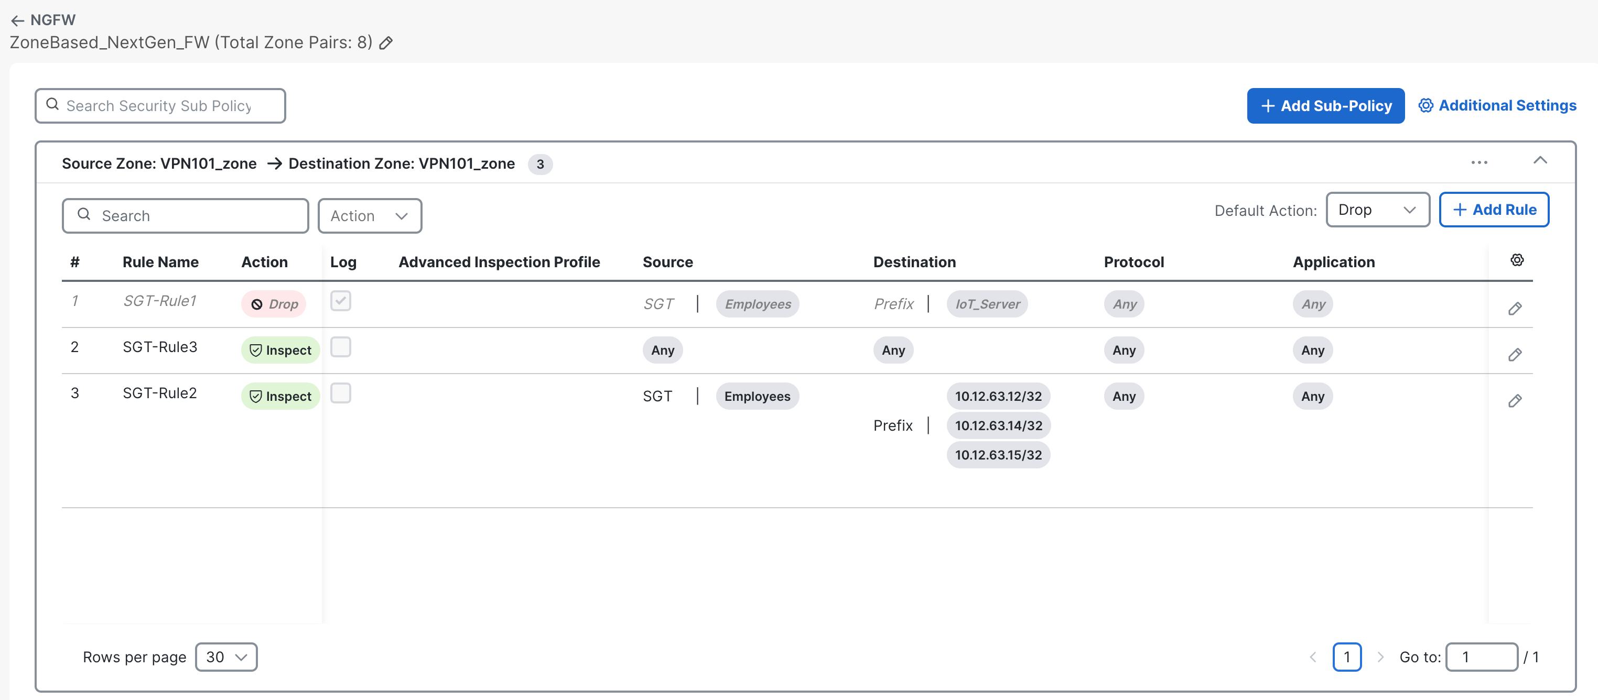The image size is (1598, 700).
Task: Click the Employees source tag in SGT-Rule2
Action: tap(758, 396)
